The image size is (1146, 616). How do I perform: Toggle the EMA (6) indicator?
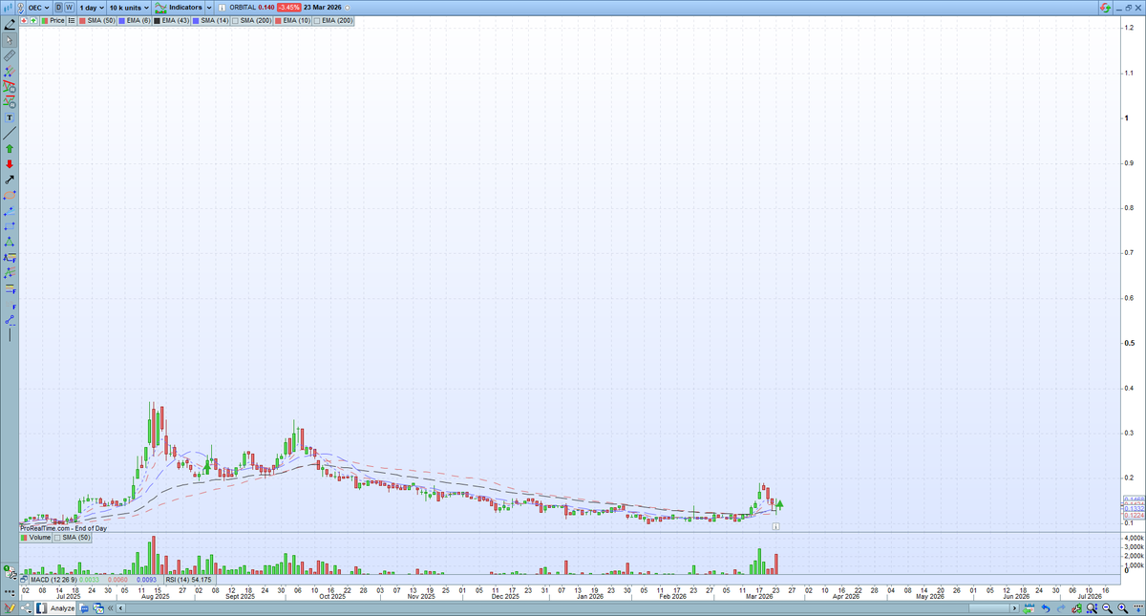pos(134,20)
